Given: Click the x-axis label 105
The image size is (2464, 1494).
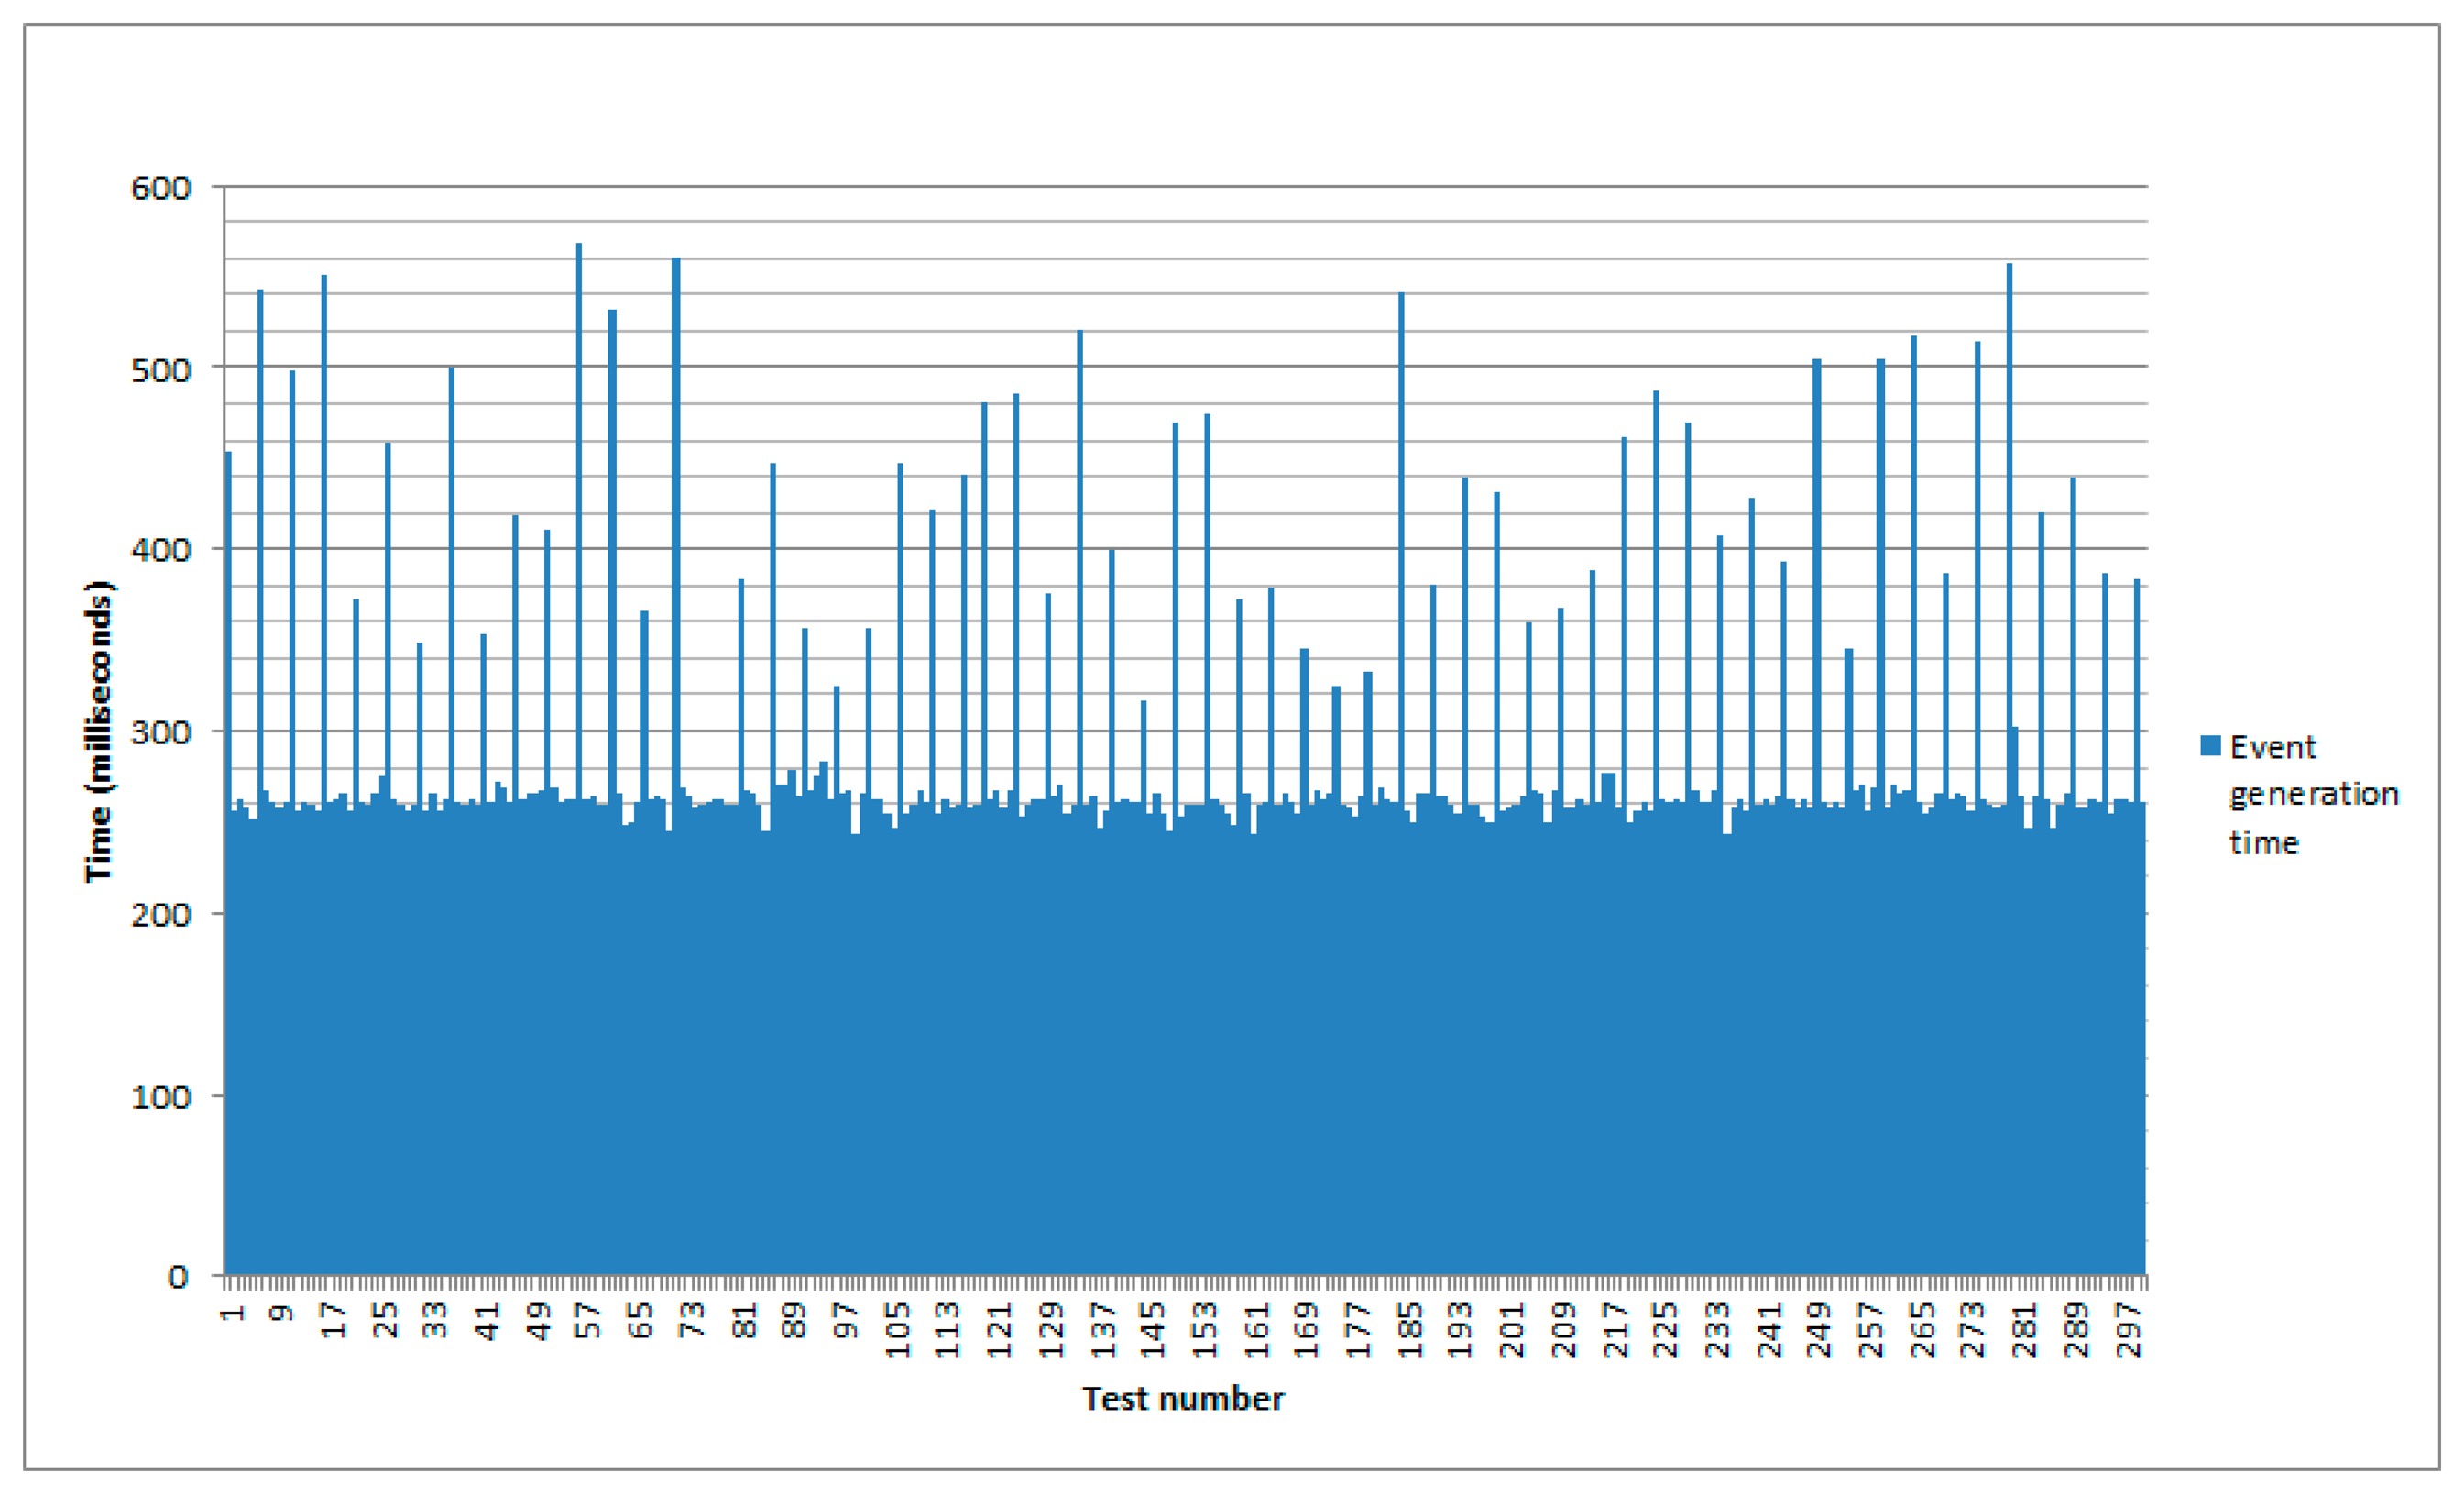Looking at the screenshot, I should [898, 1330].
